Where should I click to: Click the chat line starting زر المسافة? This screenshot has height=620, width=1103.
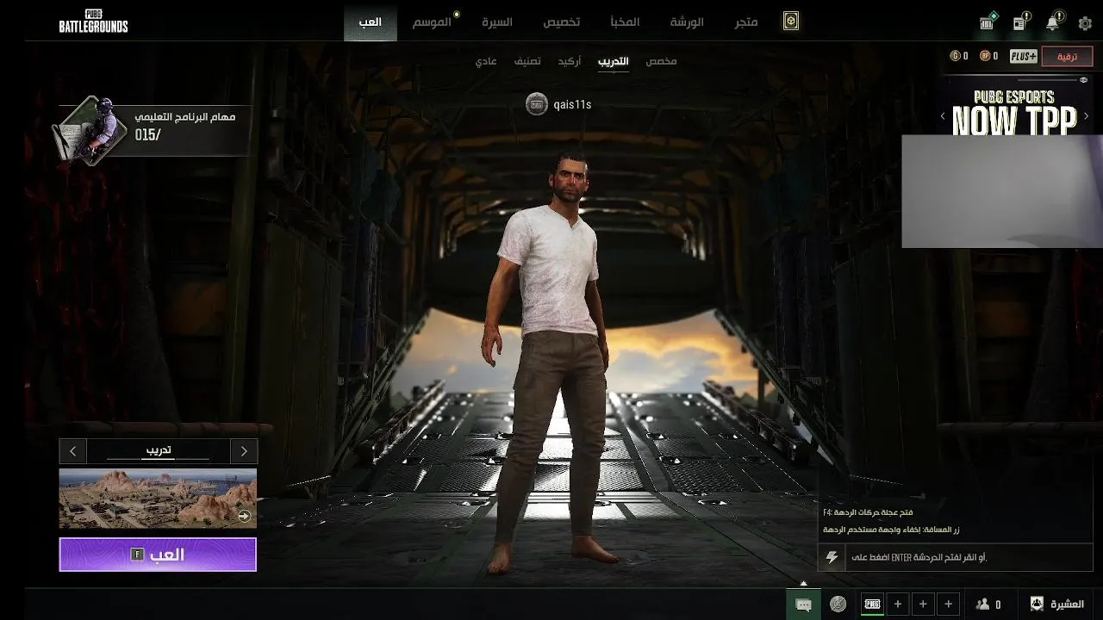pos(891,530)
